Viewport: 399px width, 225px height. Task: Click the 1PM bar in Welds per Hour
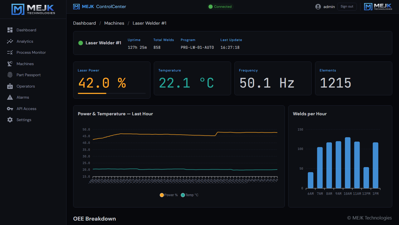coord(375,165)
